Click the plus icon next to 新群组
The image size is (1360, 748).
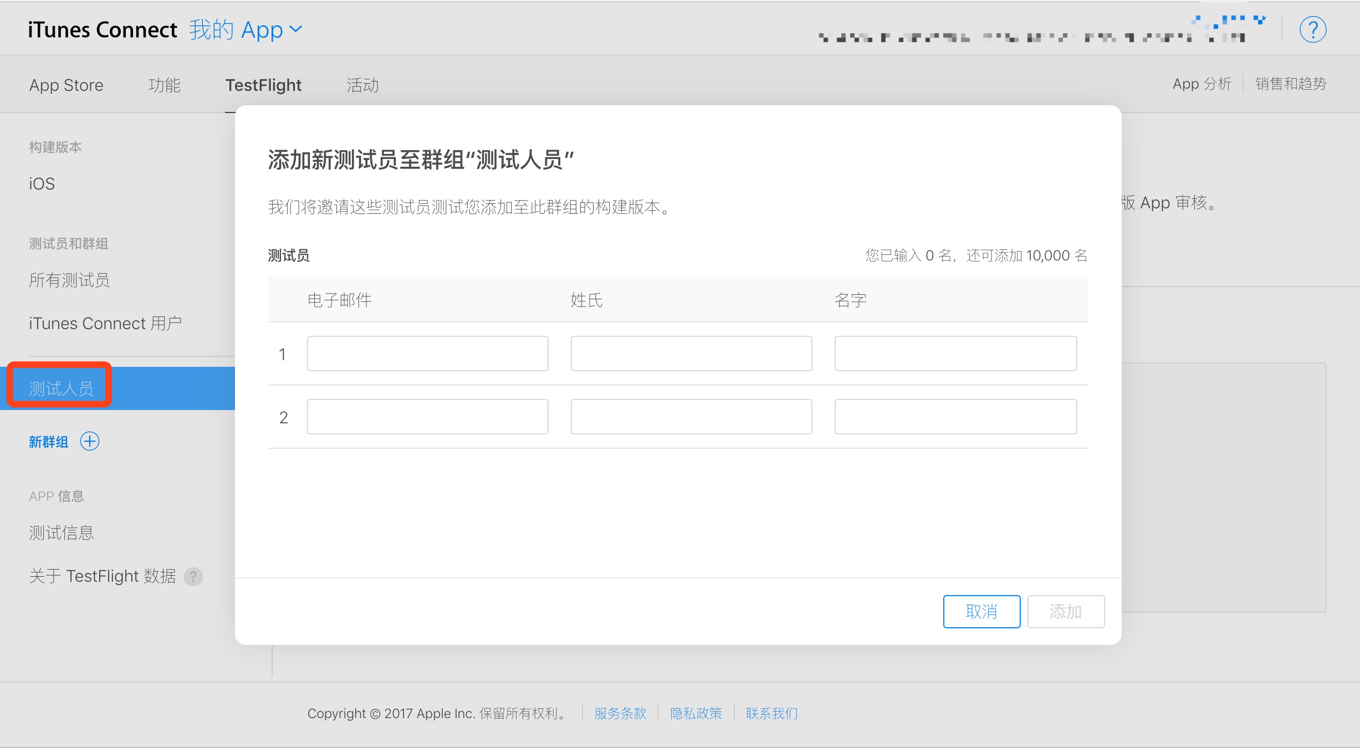[90, 442]
